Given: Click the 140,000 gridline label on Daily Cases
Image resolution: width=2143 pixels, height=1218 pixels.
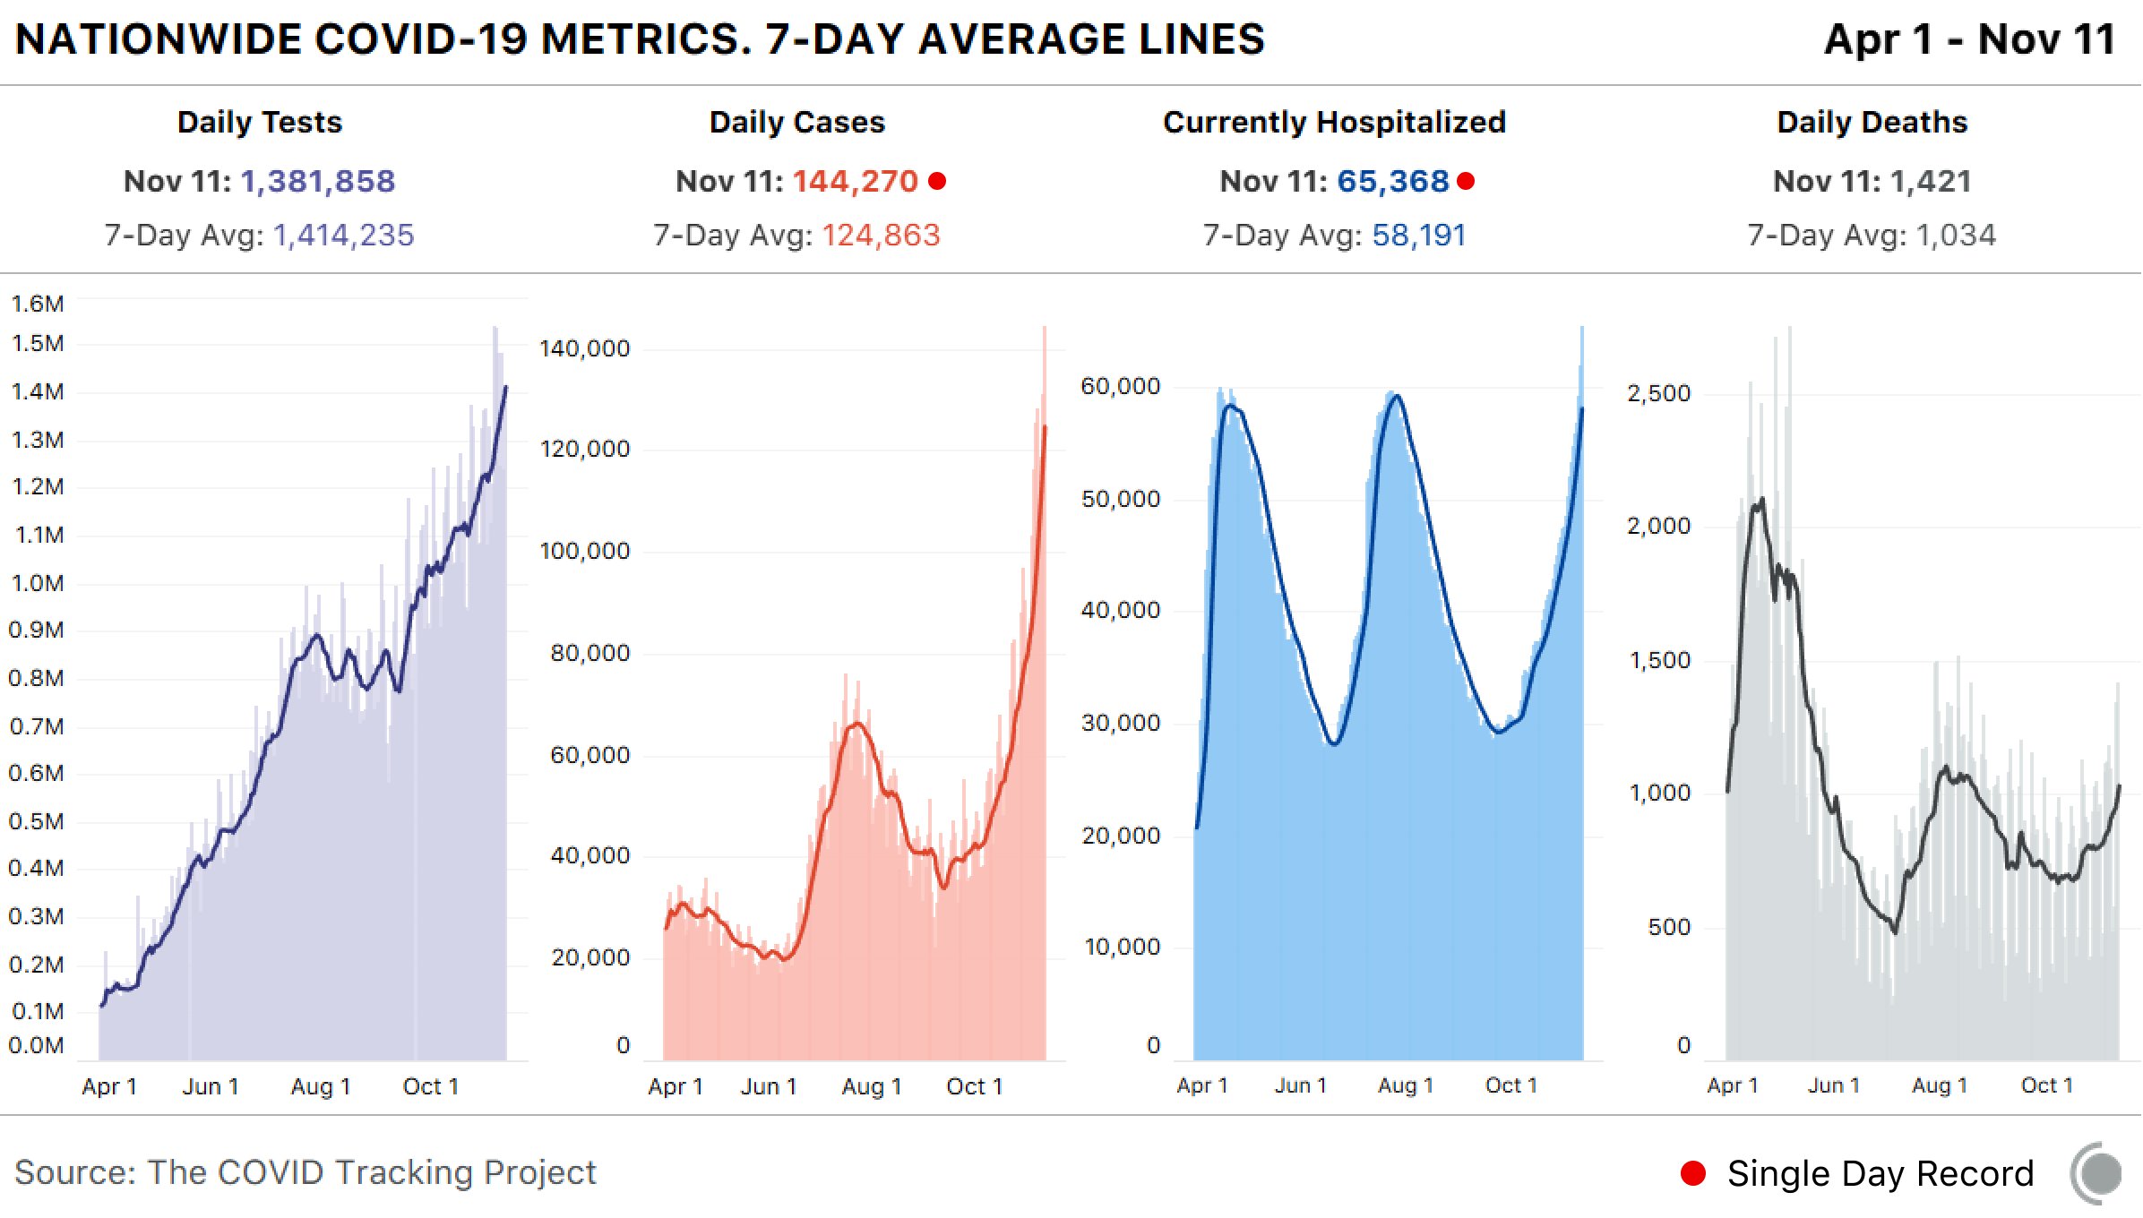Looking at the screenshot, I should tap(585, 348).
